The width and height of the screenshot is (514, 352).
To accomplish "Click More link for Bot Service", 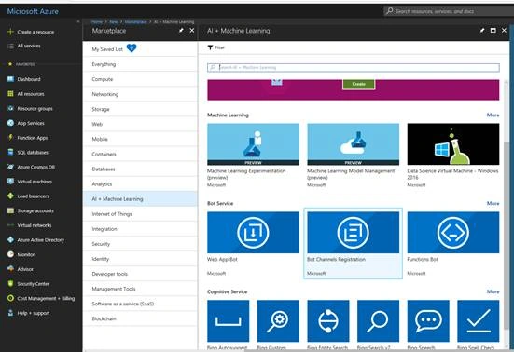I will pos(493,204).
